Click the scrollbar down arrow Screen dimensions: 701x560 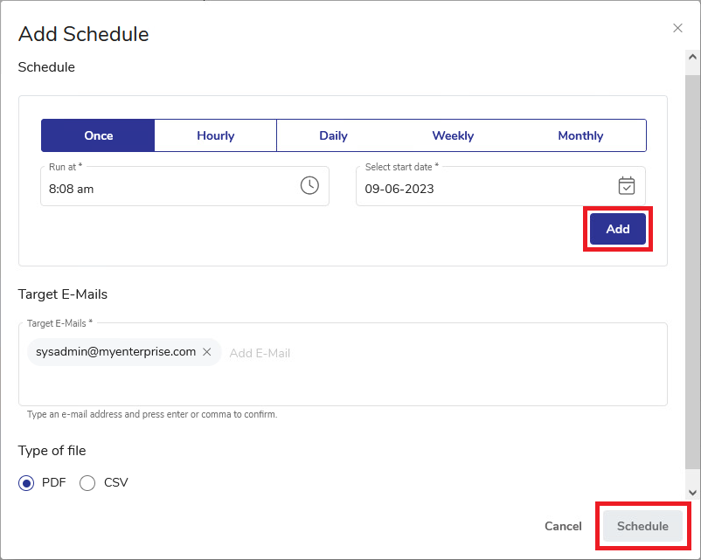point(692,493)
